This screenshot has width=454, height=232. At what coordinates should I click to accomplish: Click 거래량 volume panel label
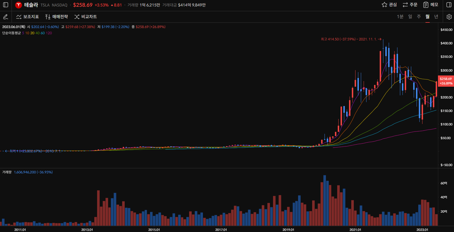(7, 172)
